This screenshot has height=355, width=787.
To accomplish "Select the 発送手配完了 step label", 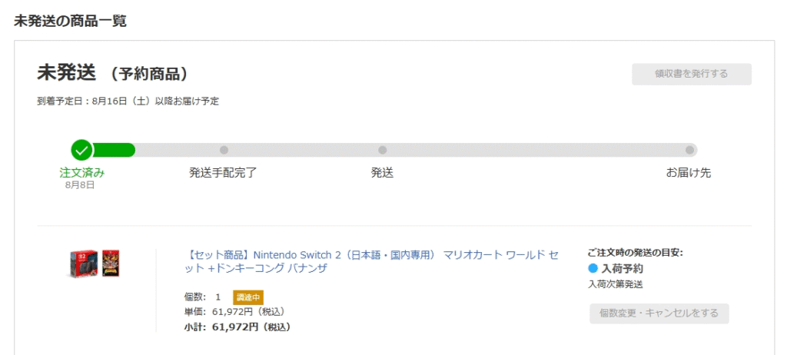I will [223, 173].
